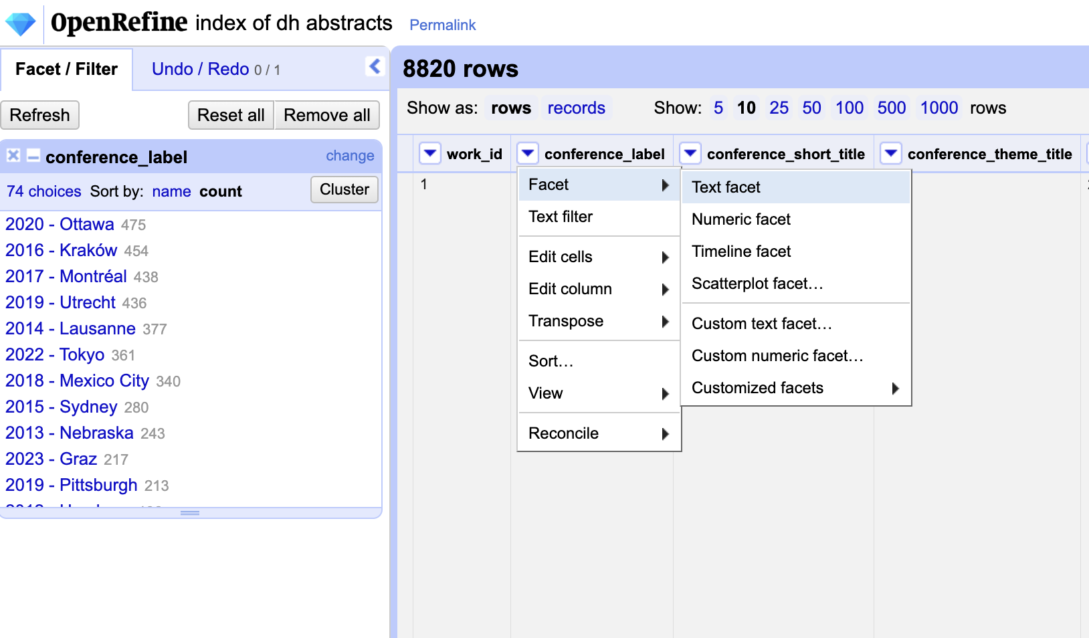1089x638 pixels.
Task: Remove the conference_label facet
Action: (13, 156)
